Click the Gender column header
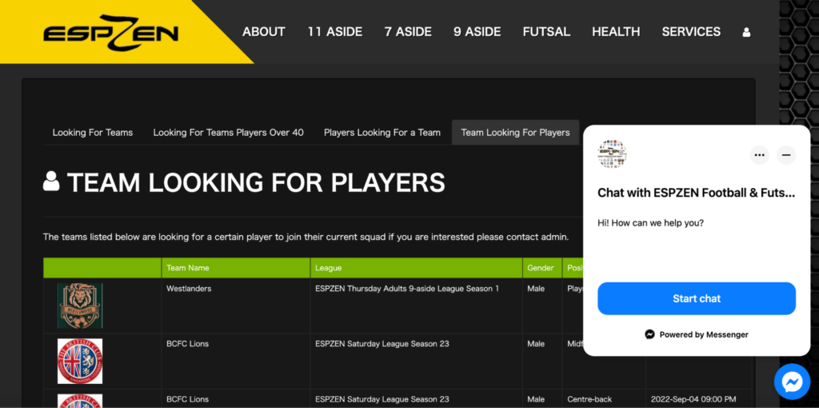Screen dimensions: 819x408 tap(542, 268)
